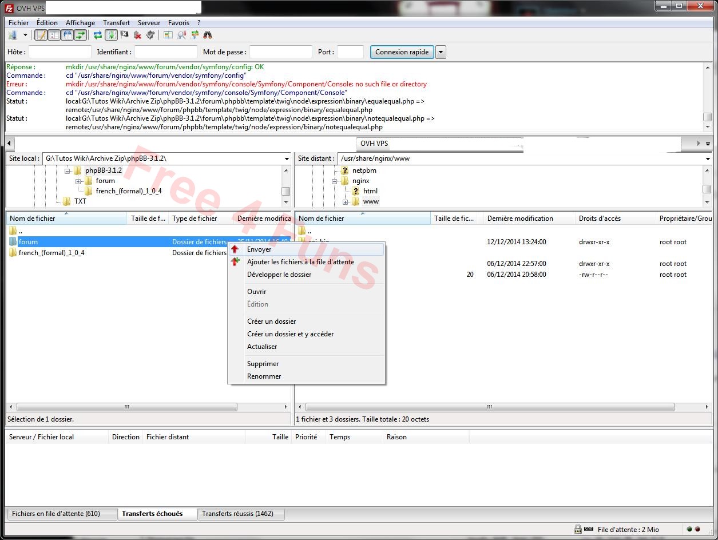Open the Transfert menu
Screen dimensions: 718x540
click(x=116, y=22)
